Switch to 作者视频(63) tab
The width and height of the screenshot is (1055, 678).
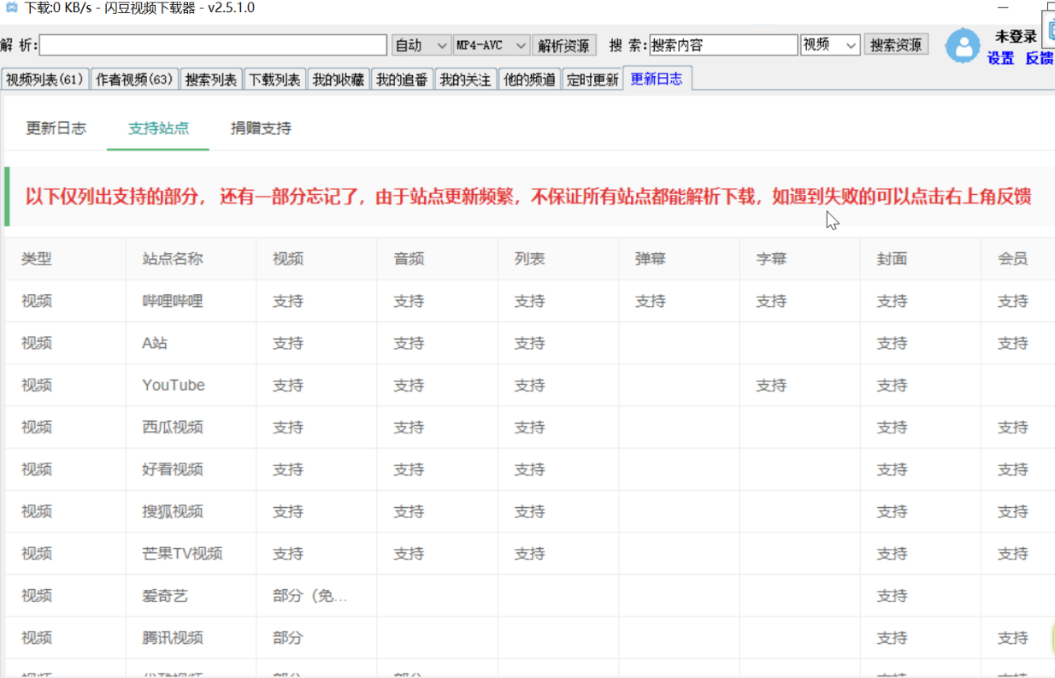tap(134, 80)
